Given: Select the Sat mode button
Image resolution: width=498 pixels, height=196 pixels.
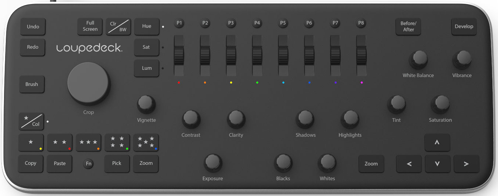Looking at the screenshot, I should click(x=146, y=47).
